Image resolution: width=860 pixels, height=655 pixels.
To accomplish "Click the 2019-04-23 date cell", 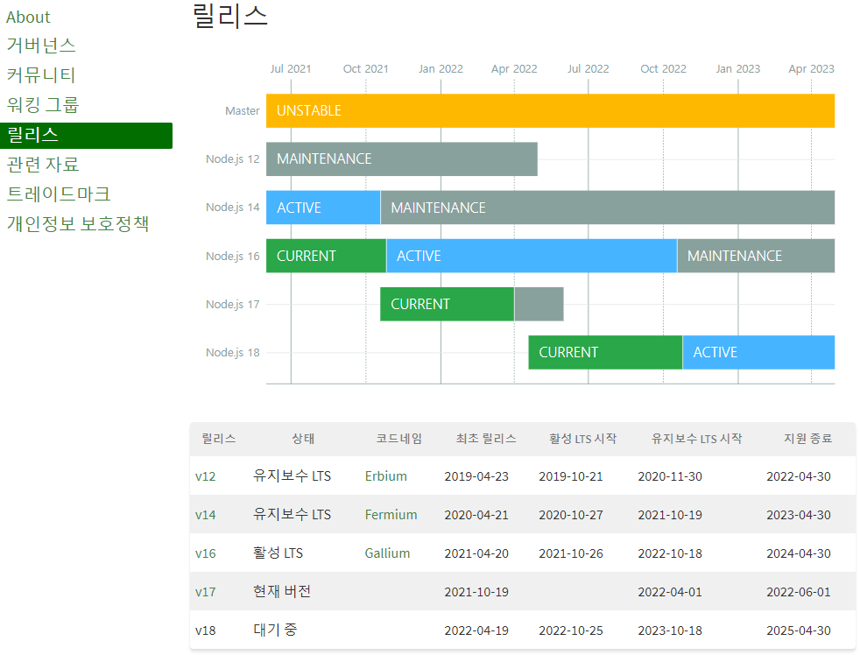I will [x=476, y=476].
